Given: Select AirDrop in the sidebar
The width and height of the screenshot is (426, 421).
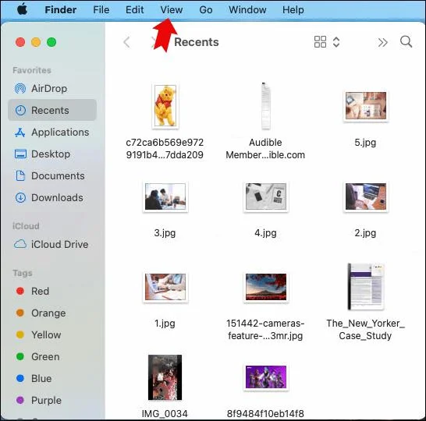Looking at the screenshot, I should tap(52, 89).
